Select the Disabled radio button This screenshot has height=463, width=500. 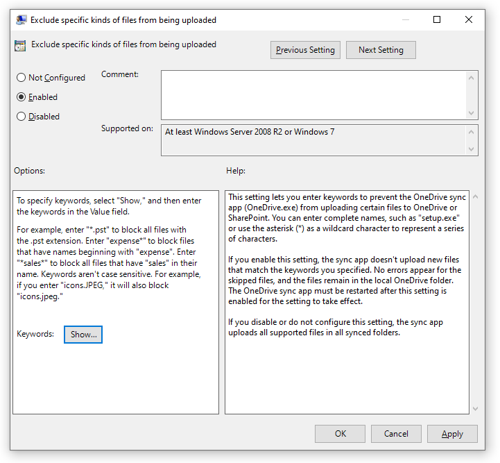point(21,117)
